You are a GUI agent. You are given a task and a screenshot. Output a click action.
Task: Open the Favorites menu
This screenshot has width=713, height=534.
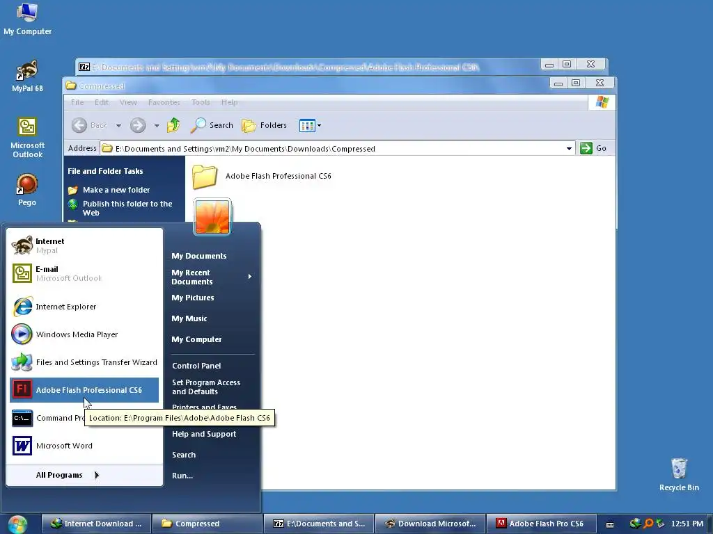click(164, 102)
